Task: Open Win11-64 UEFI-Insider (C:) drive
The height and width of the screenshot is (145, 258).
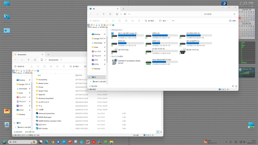Action: (x=127, y=35)
